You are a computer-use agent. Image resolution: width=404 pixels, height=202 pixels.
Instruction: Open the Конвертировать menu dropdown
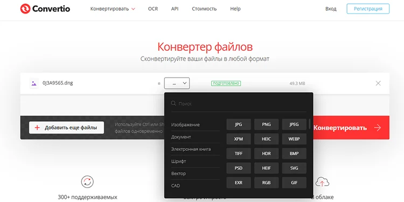coord(113,9)
